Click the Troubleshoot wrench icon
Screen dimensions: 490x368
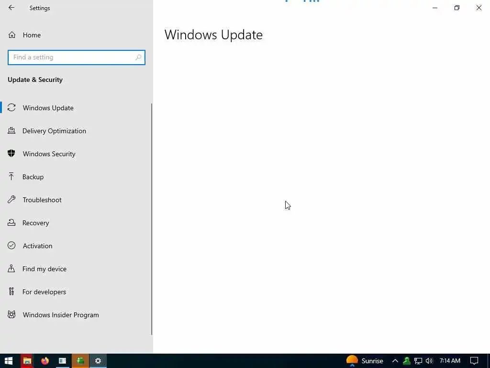pos(11,199)
